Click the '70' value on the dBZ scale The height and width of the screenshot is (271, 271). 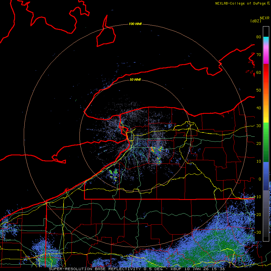[259, 55]
